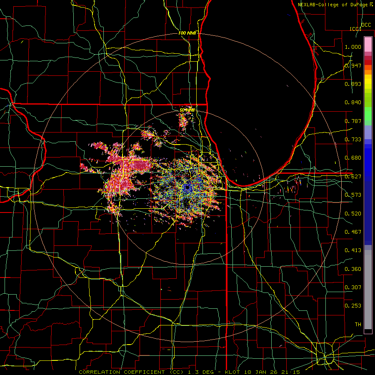Select the 0.413 legend value
This screenshot has height=375, width=375.
(x=353, y=250)
